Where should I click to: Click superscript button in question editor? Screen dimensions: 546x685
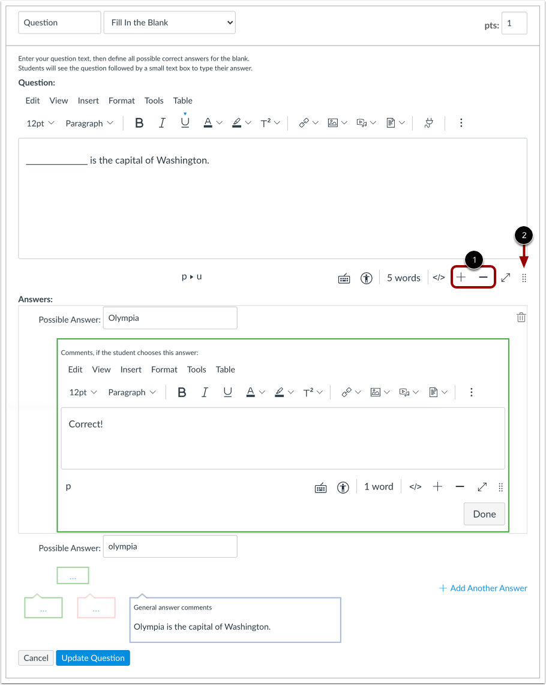(265, 123)
